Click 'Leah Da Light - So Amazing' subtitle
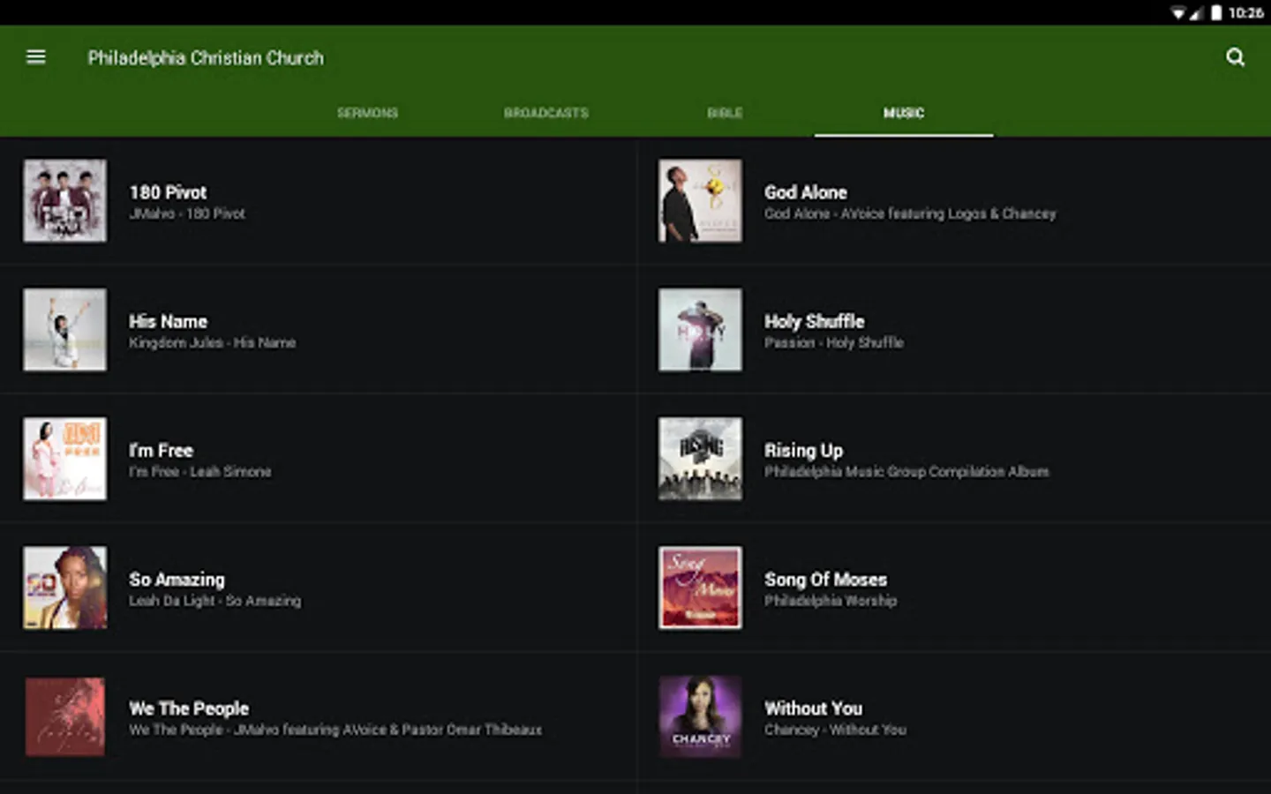The image size is (1271, 794). (x=214, y=601)
